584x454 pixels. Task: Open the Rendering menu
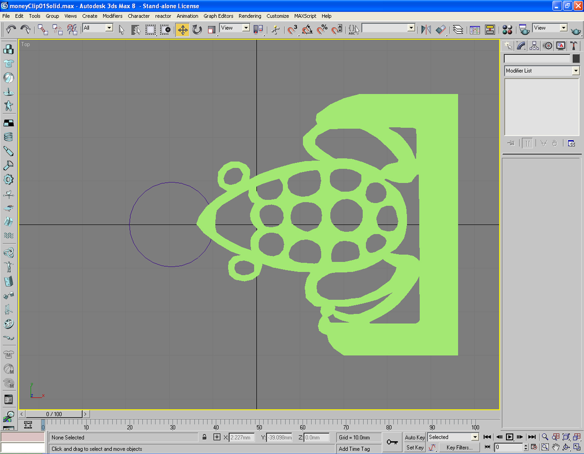tap(250, 16)
